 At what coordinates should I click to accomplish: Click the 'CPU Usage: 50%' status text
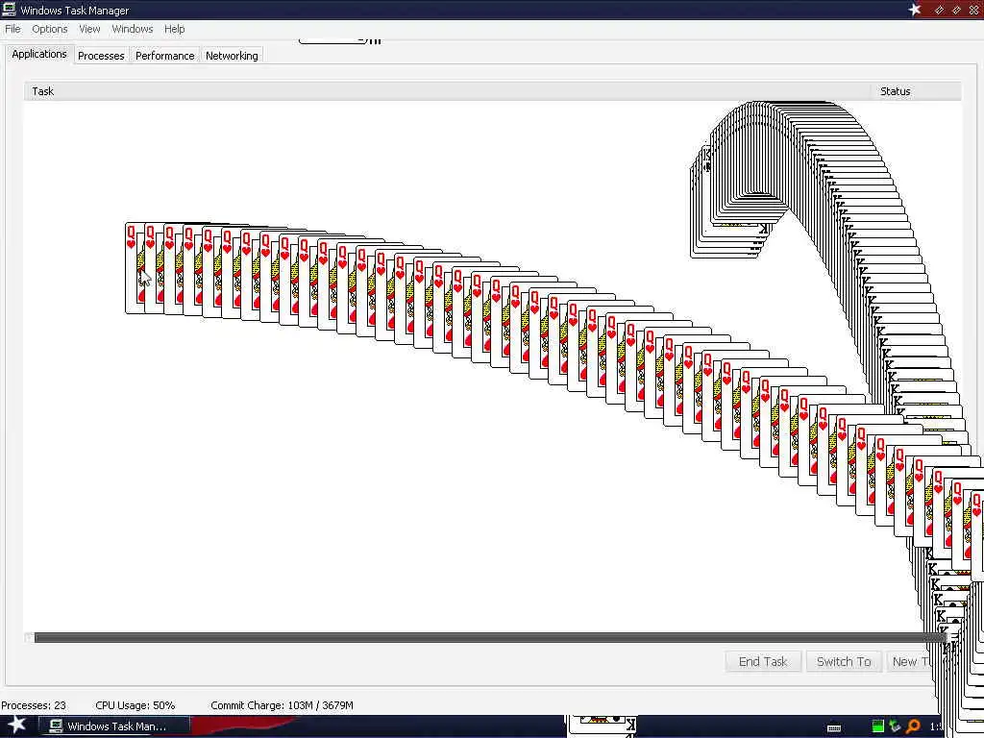135,705
